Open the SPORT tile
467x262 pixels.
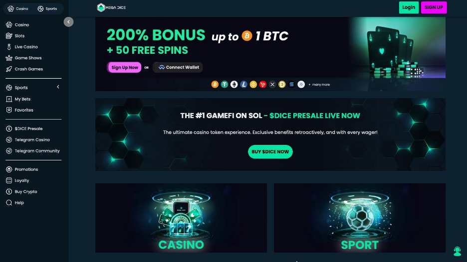(360, 218)
